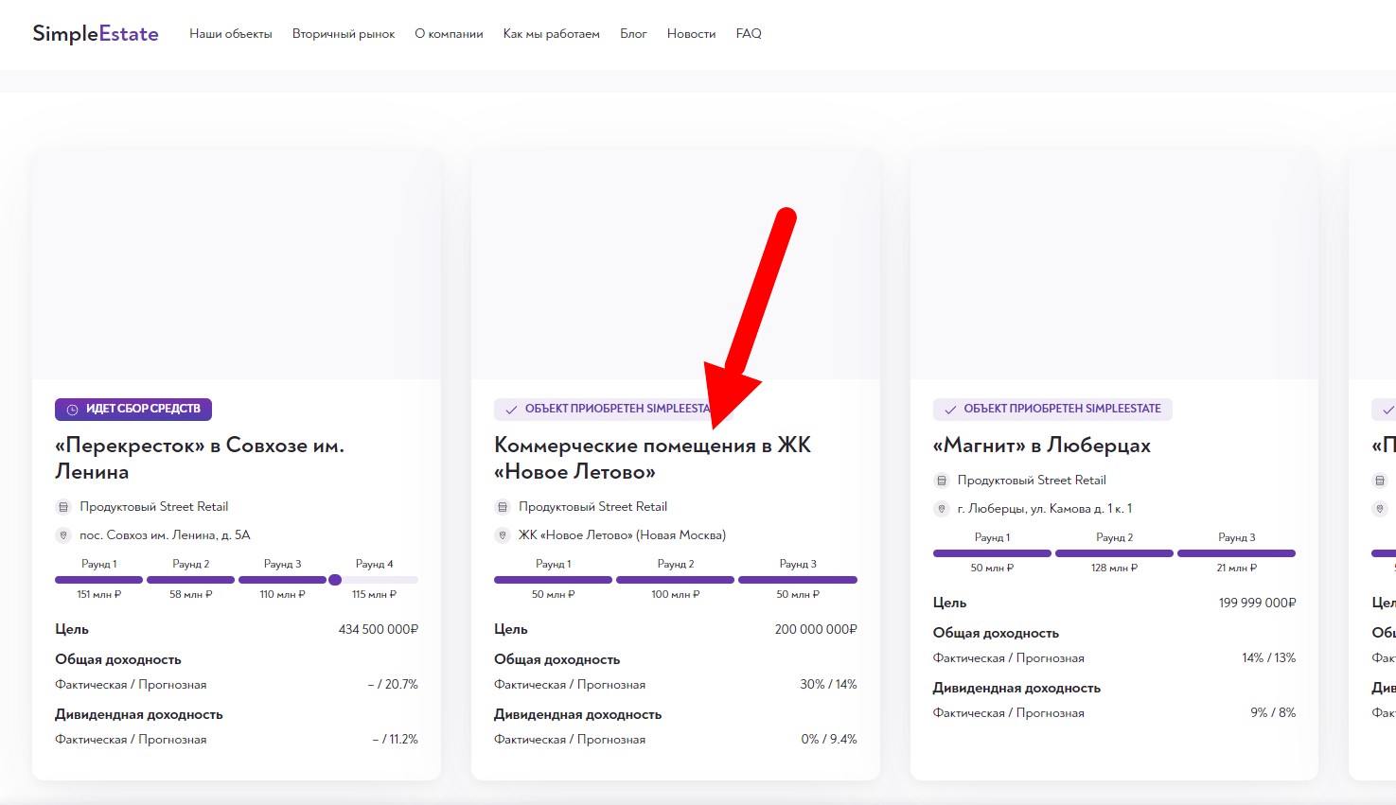This screenshot has width=1396, height=805.
Task: Click the location pin beside г. Люберцы address
Action: click(x=942, y=509)
